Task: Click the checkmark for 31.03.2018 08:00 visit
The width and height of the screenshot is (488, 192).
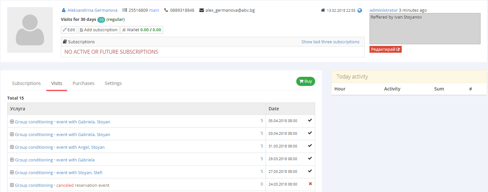Action: [x=310, y=145]
